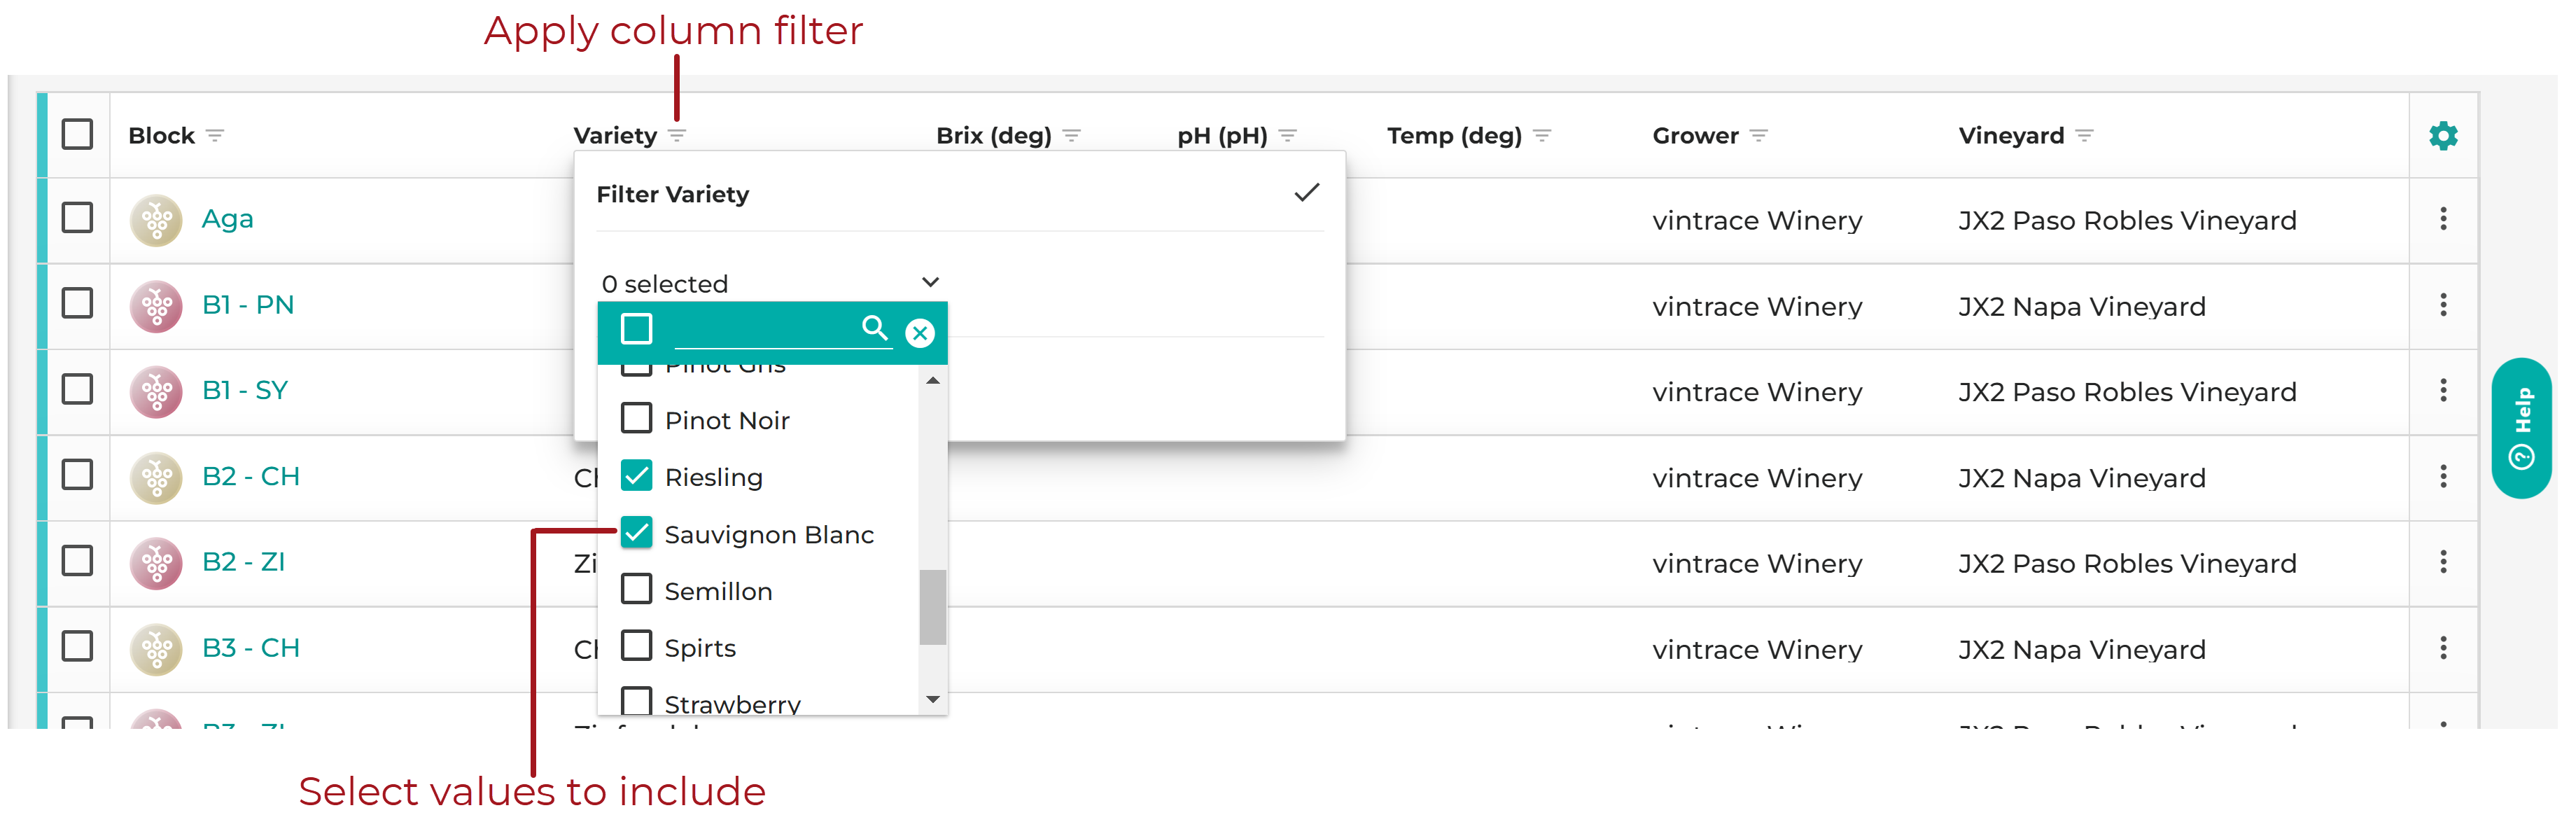Click the search magnifier in dropdown
Image resolution: width=2576 pixels, height=829 pixels.
(x=874, y=328)
